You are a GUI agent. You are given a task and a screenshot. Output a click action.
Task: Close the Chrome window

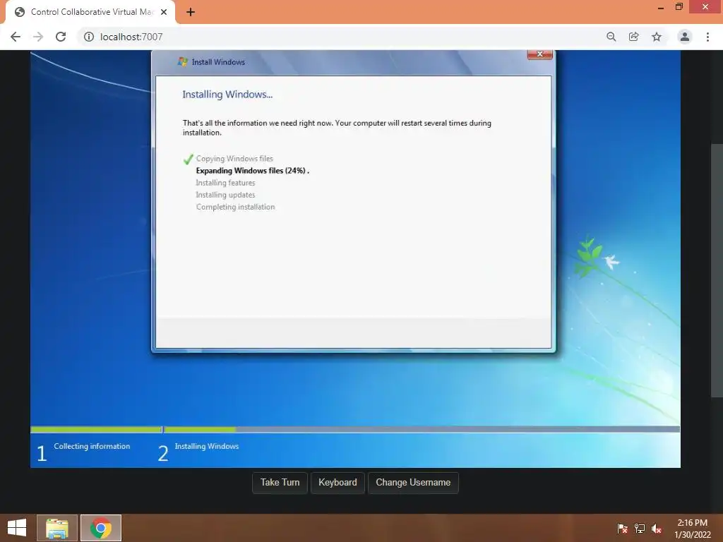point(705,7)
